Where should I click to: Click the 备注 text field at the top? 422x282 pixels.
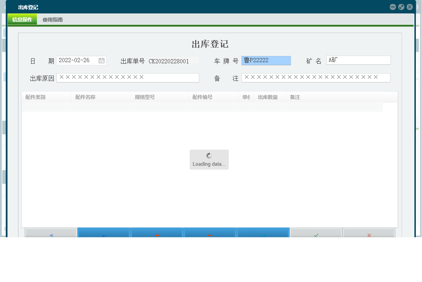click(315, 78)
